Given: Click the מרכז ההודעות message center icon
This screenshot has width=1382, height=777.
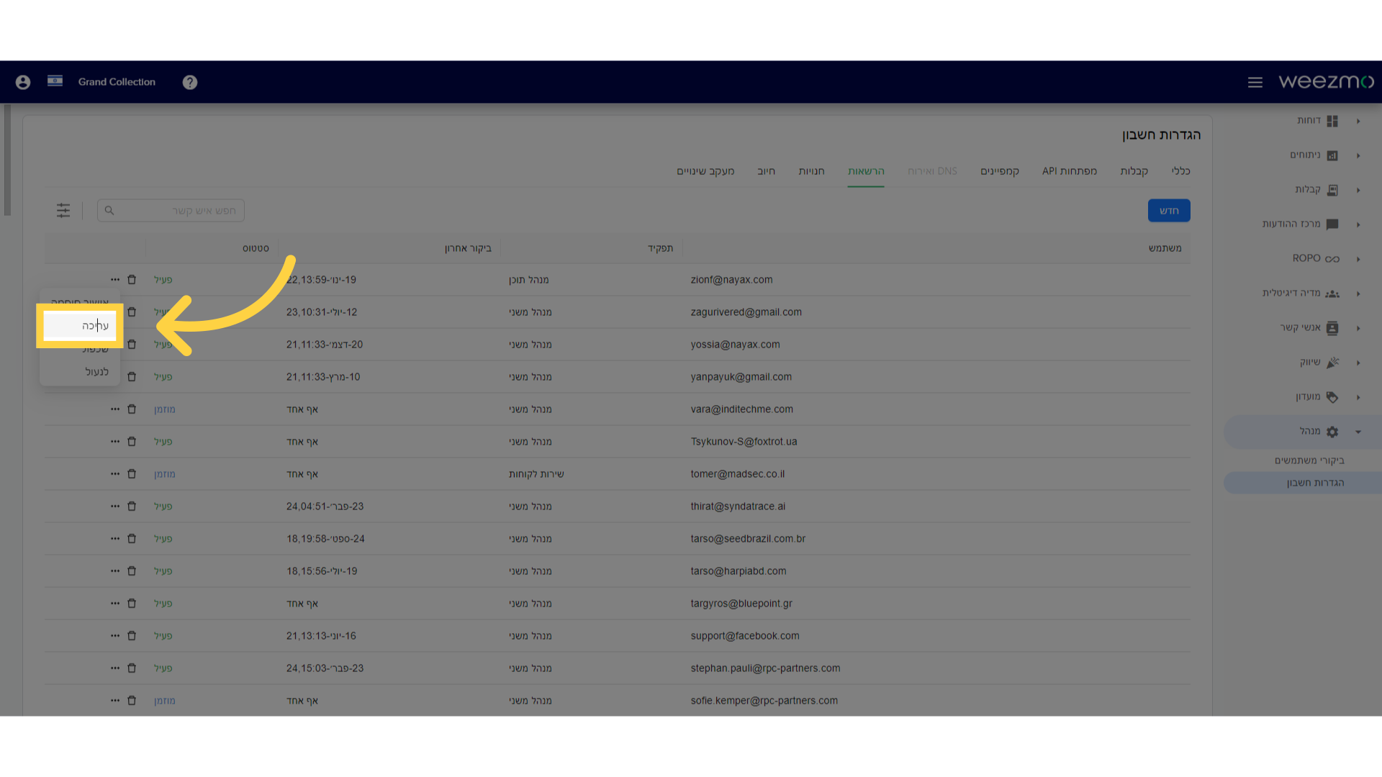Looking at the screenshot, I should (x=1332, y=224).
